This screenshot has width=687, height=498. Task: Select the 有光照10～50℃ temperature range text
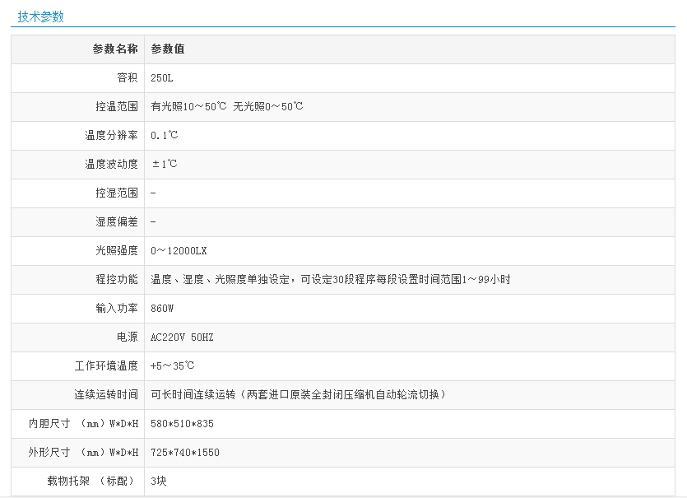click(188, 107)
